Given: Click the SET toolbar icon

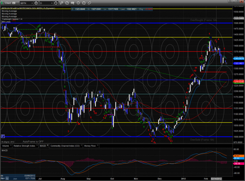Looking at the screenshot, I should (x=73, y=3).
